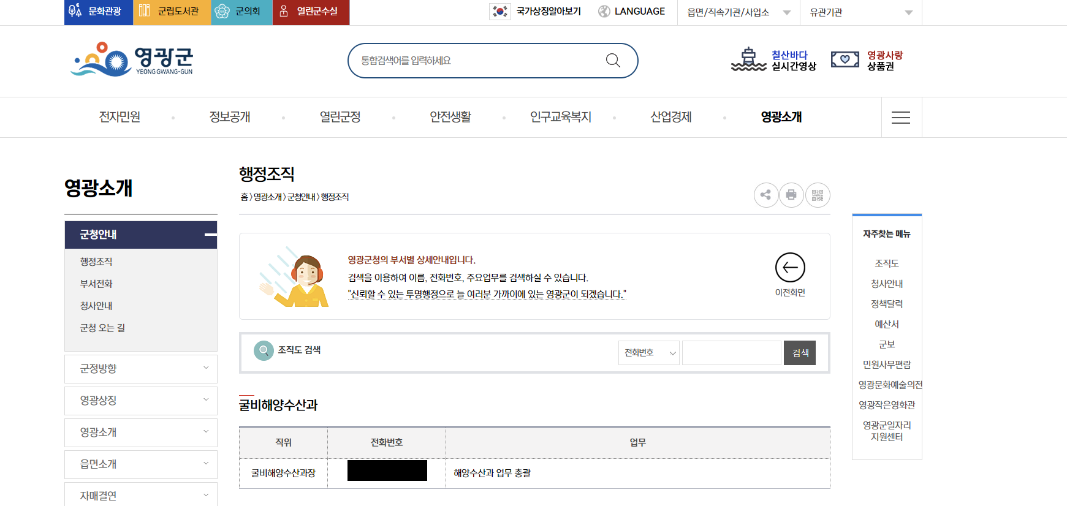Expand the 영광소개 sidebar section

click(141, 432)
